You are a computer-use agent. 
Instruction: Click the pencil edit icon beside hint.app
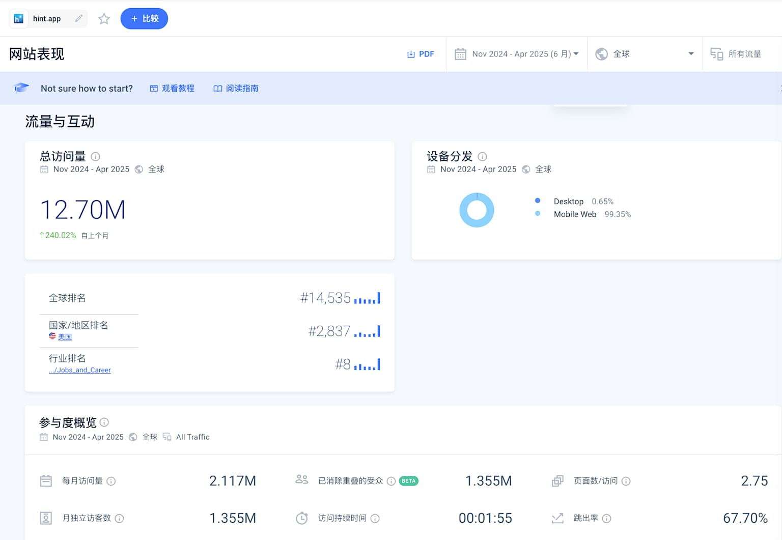click(79, 19)
